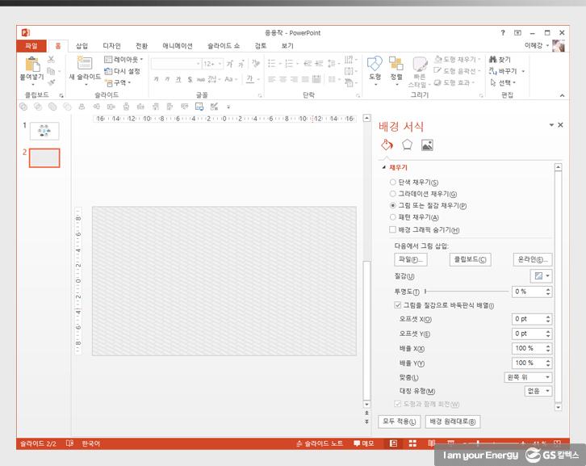Uncheck Tile picture as texture checkbox
The image size is (586, 466).
click(x=397, y=305)
